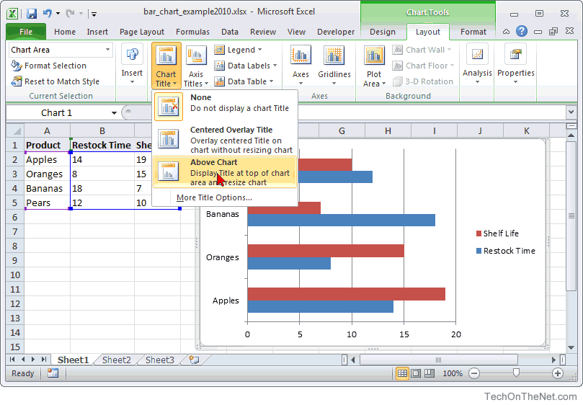Expand the Name Box dropdown arrow
Image resolution: width=583 pixels, height=405 pixels.
tap(114, 112)
